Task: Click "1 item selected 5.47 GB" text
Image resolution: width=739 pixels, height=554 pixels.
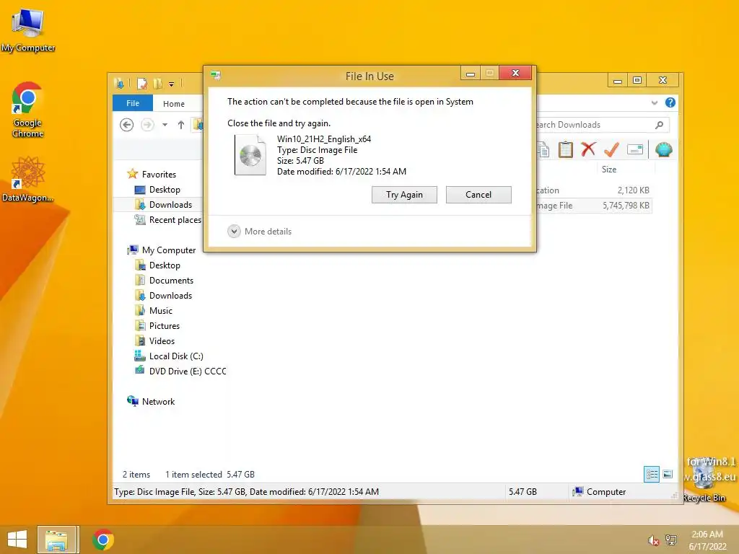Action: [210, 475]
